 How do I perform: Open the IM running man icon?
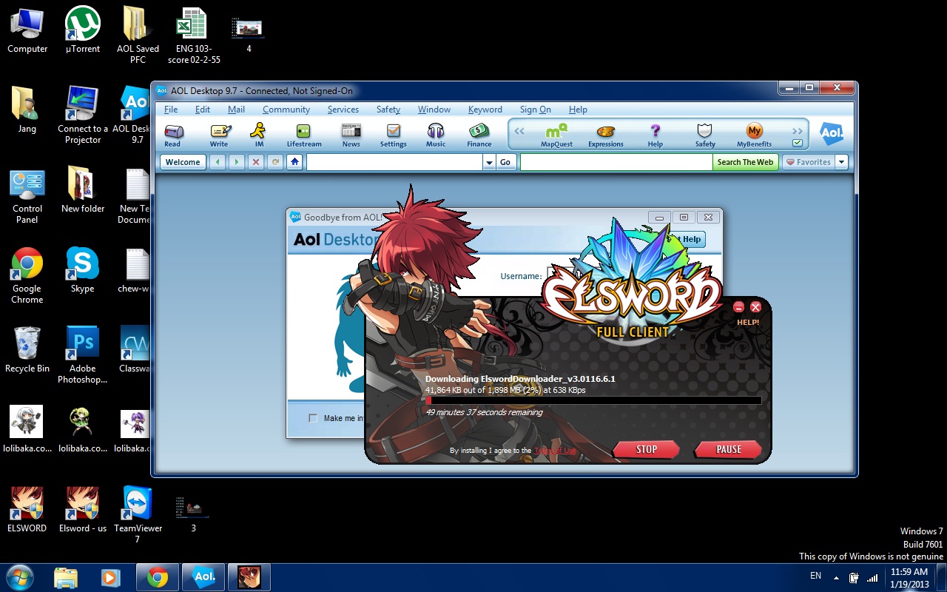click(x=258, y=135)
